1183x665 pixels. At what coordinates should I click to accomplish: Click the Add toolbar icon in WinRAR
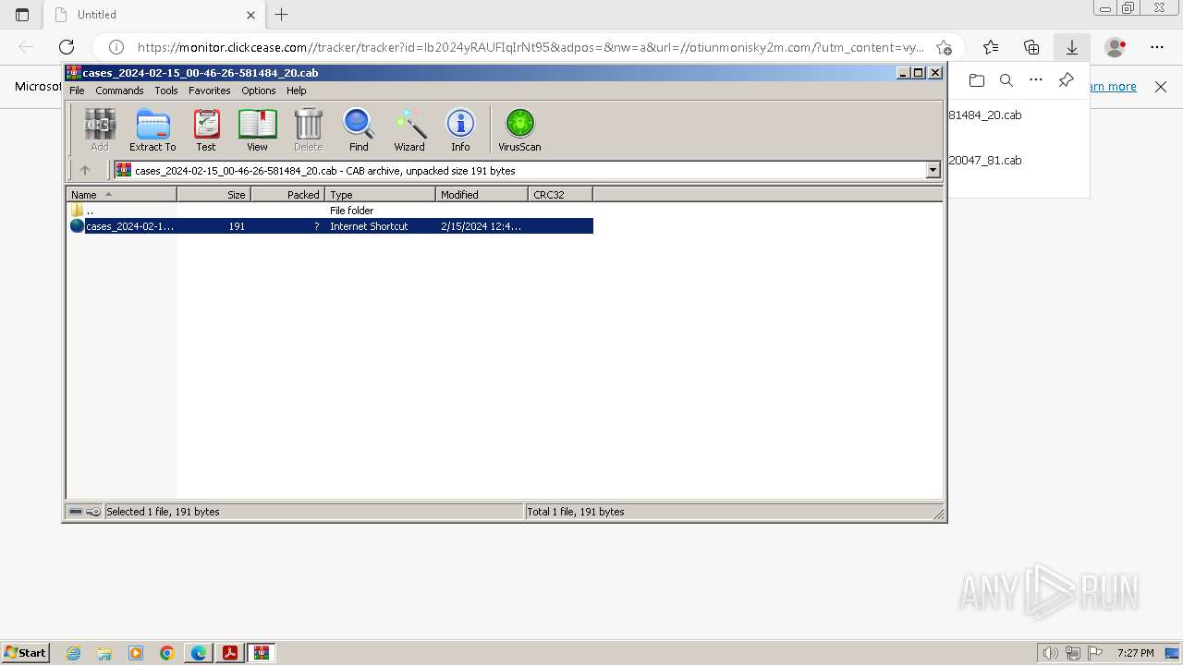click(x=100, y=129)
